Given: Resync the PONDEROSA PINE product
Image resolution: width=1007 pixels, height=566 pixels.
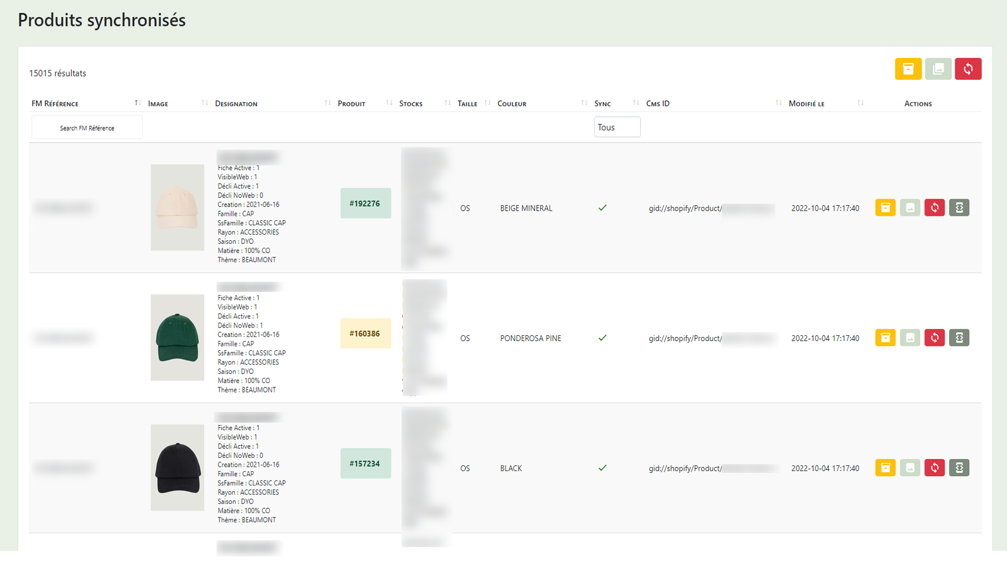Looking at the screenshot, I should click(935, 338).
